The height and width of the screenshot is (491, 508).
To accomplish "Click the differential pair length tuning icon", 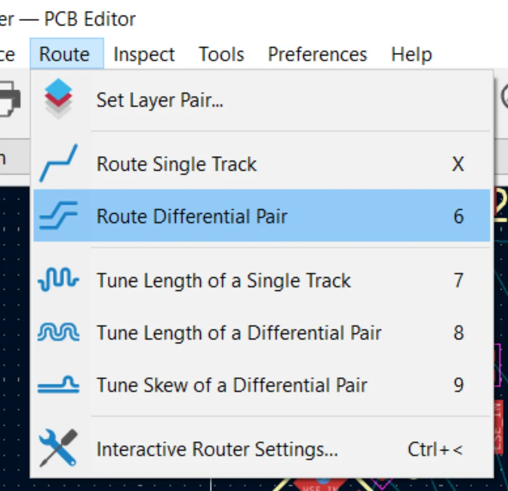I will pyautogui.click(x=58, y=333).
